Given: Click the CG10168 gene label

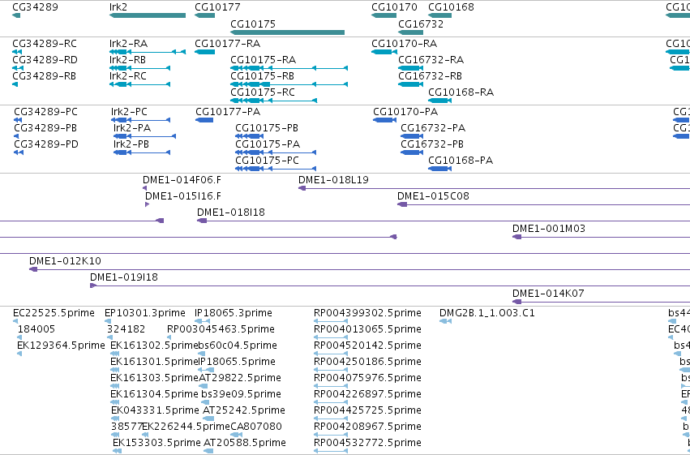Looking at the screenshot, I should (451, 7).
